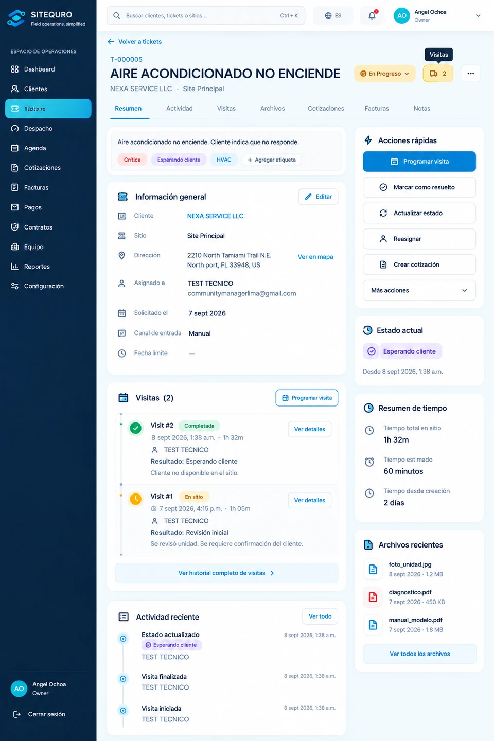Click Marcar como resuelto

[419, 187]
